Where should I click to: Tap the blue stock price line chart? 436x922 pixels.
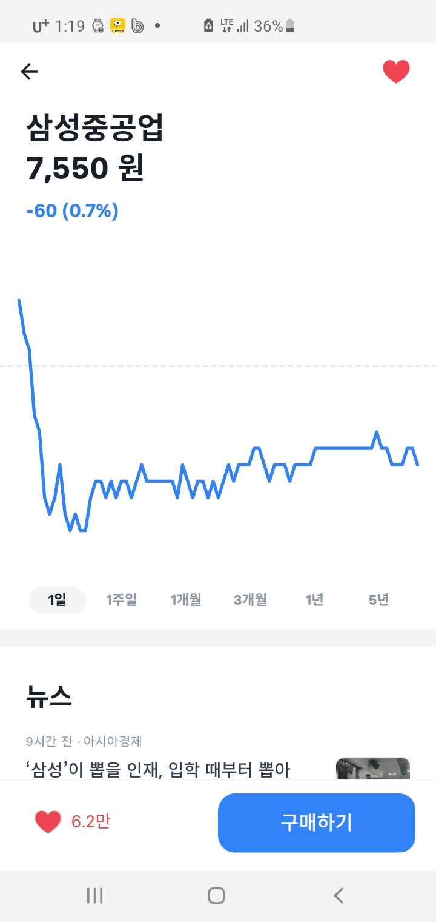click(x=218, y=416)
